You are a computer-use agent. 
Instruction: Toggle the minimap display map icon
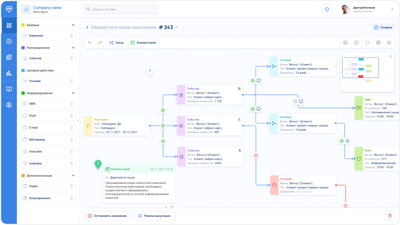pyautogui.click(x=378, y=43)
